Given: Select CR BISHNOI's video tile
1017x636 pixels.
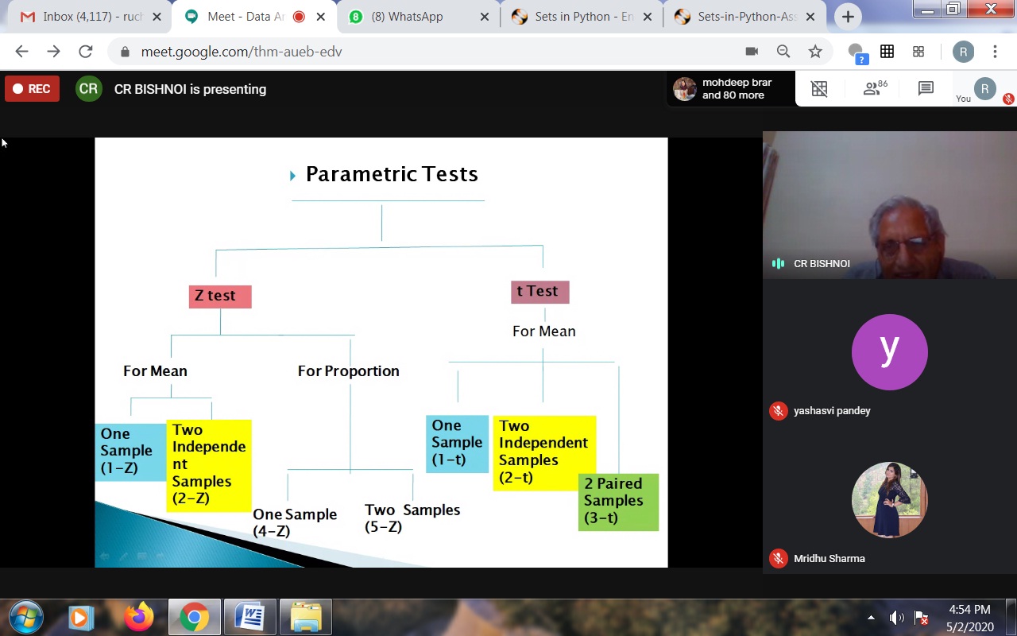Looking at the screenshot, I should [889, 205].
